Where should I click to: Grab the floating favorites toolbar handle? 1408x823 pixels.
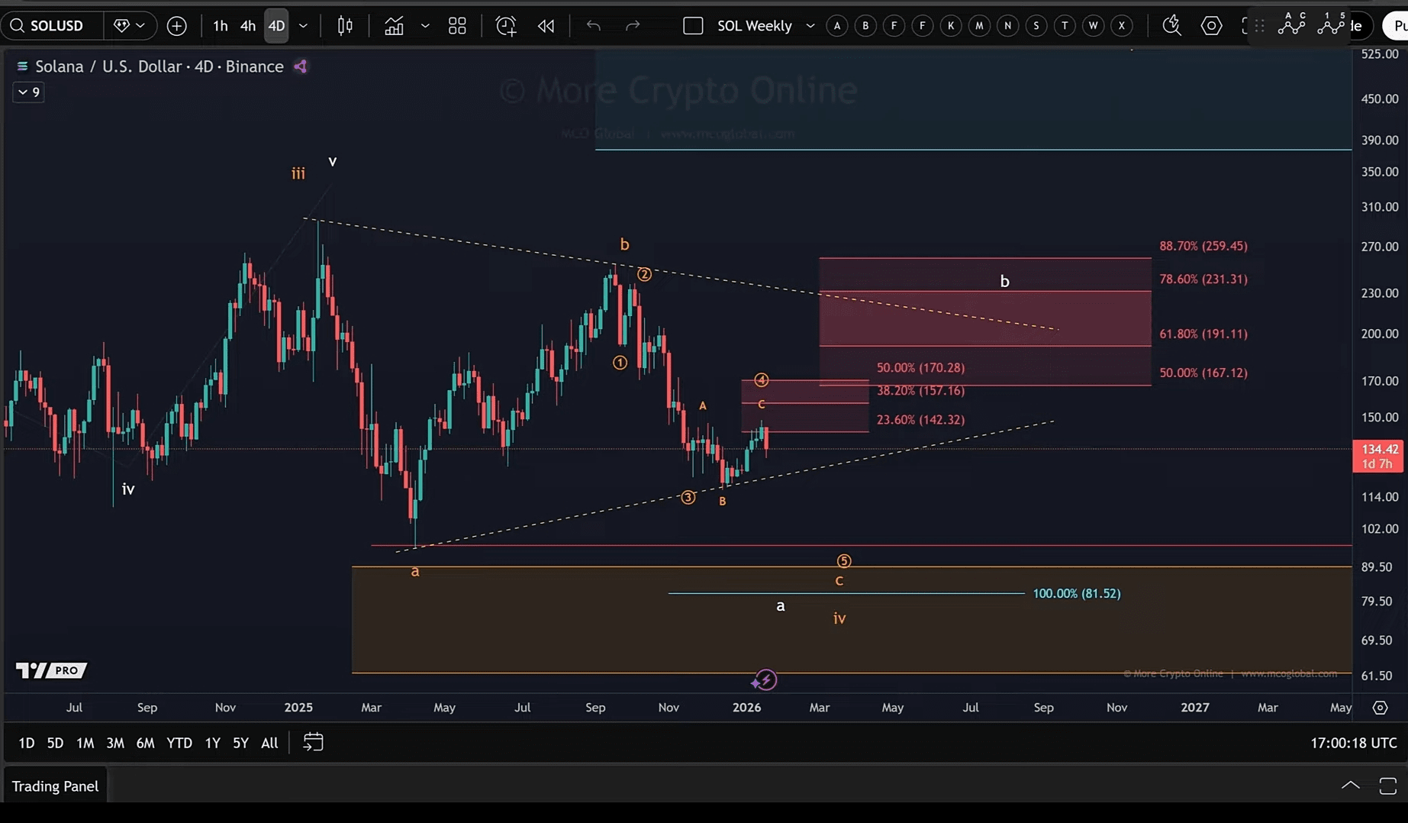click(1259, 26)
